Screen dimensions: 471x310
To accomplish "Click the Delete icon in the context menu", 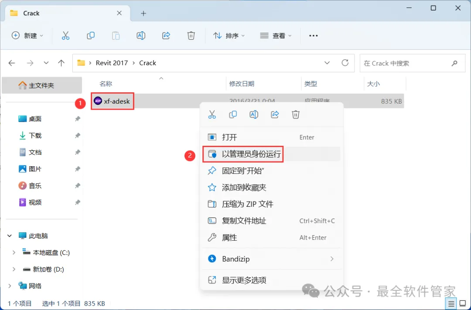I will [x=296, y=115].
